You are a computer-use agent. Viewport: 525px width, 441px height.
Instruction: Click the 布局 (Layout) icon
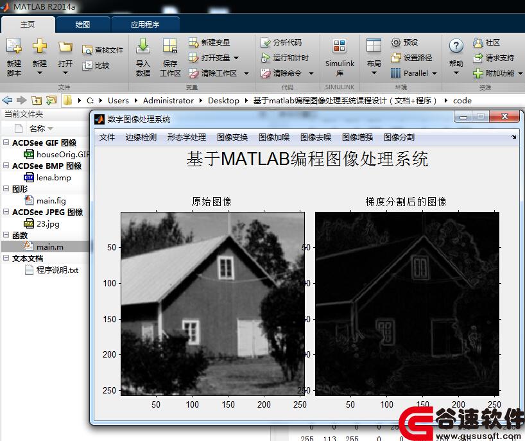point(374,46)
